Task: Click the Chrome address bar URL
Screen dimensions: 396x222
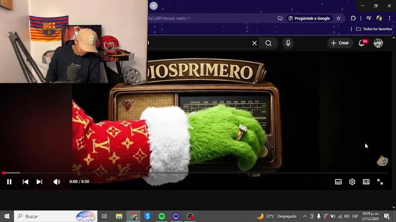Action: [169, 18]
